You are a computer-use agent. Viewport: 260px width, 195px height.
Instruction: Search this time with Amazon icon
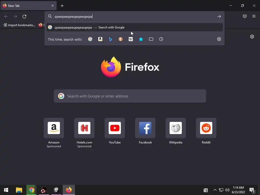pyautogui.click(x=100, y=39)
